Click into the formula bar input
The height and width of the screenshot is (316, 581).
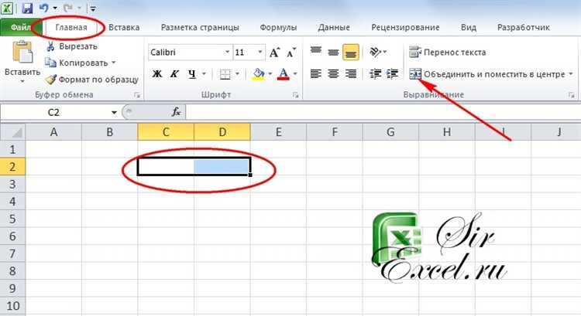click(x=383, y=112)
